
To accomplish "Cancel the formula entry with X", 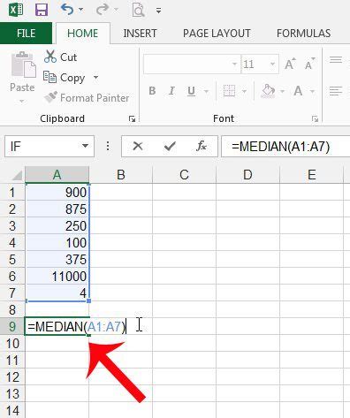I will click(138, 146).
